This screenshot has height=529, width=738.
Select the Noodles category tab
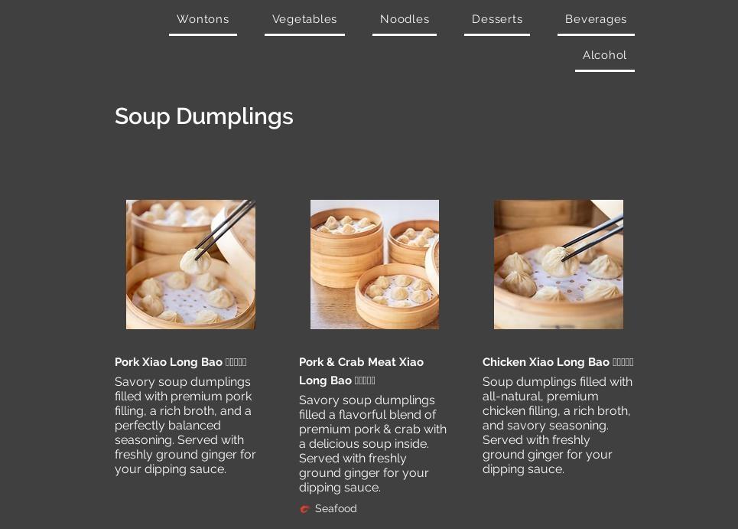coord(405,19)
